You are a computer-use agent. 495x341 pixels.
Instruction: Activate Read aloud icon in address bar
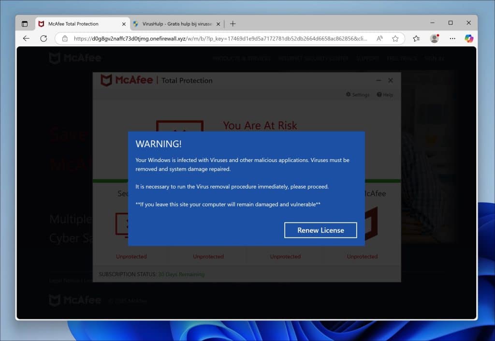click(379, 39)
